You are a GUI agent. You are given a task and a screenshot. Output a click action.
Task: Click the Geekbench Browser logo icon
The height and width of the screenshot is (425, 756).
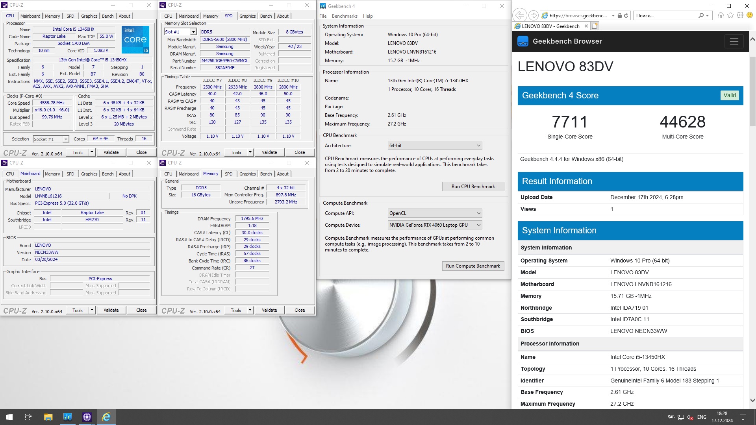(x=523, y=41)
